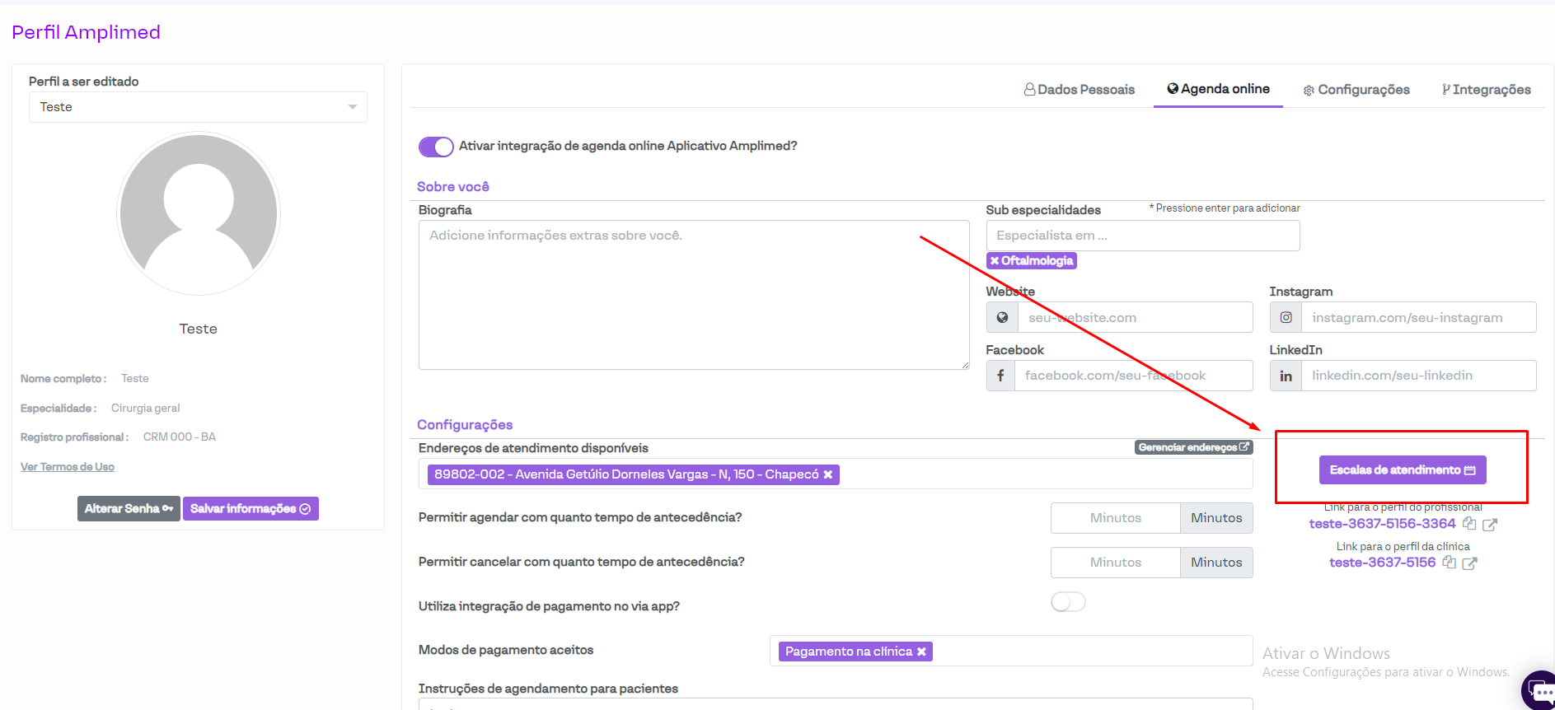Open professional profile link in new tab
Screen dimensions: 1555x710
pos(1489,524)
